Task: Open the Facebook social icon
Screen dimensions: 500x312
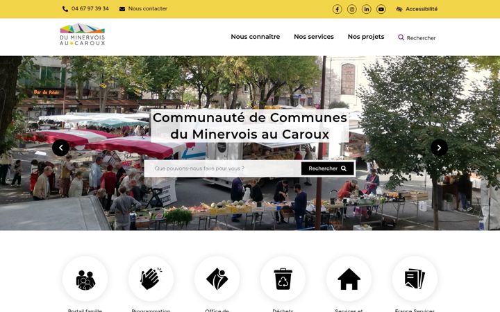Action: point(337,9)
